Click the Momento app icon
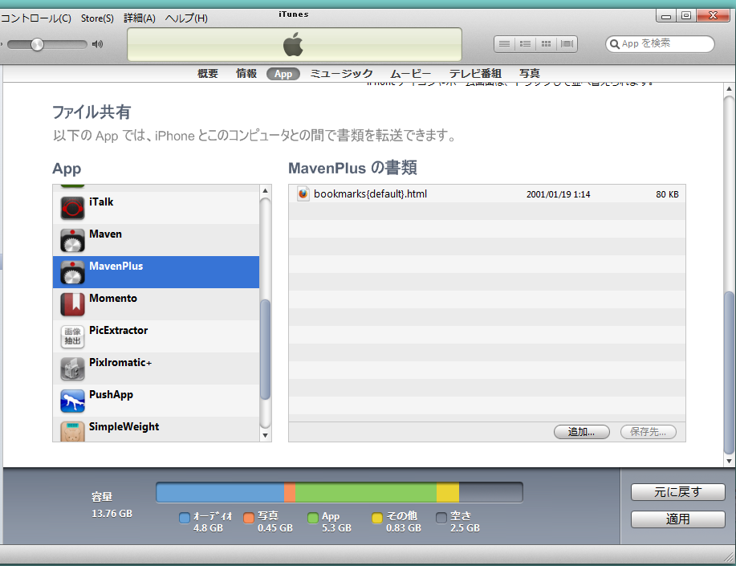The image size is (736, 566). click(x=72, y=304)
